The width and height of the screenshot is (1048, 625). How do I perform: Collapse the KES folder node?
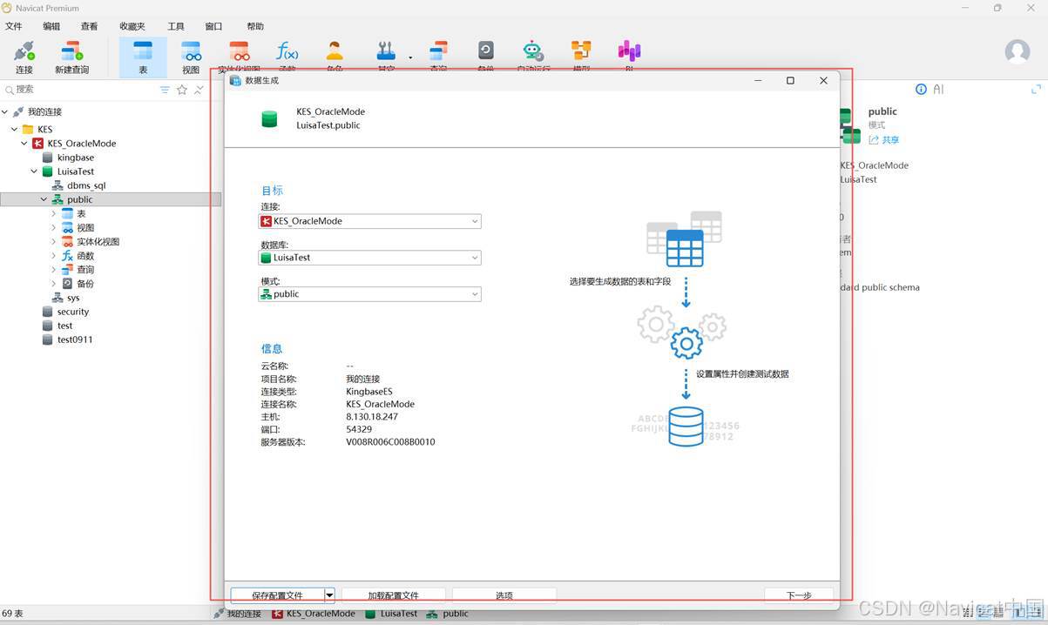pyautogui.click(x=15, y=130)
